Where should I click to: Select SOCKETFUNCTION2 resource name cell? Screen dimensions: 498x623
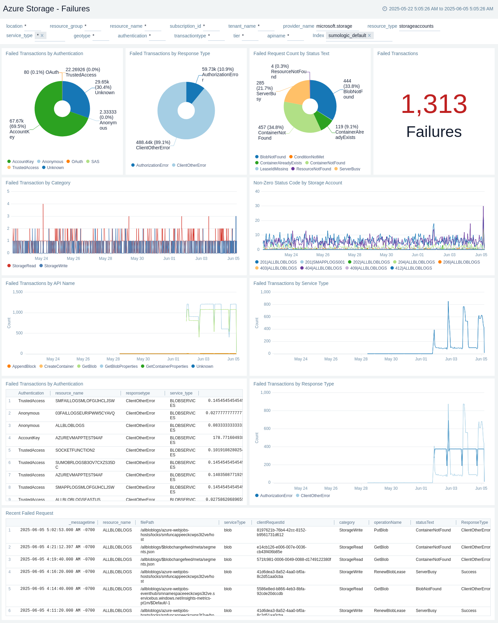[x=75, y=450]
